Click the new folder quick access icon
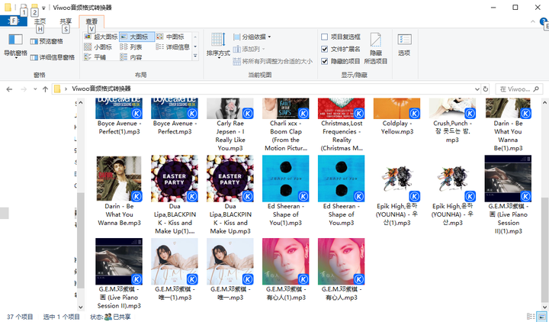Screen dimensions: 549x322 click(x=34, y=7)
